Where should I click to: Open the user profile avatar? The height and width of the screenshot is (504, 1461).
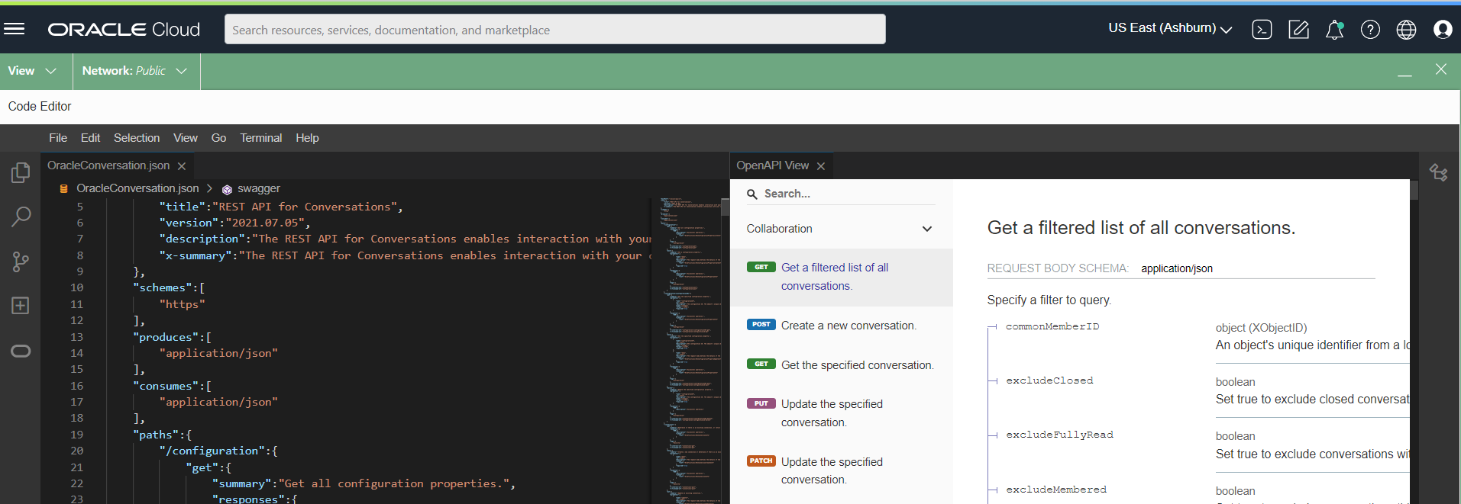[x=1443, y=29]
